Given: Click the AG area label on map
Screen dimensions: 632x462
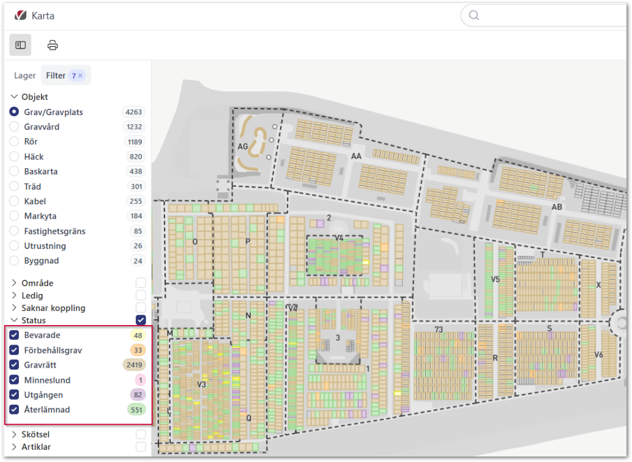Looking at the screenshot, I should pyautogui.click(x=243, y=147).
